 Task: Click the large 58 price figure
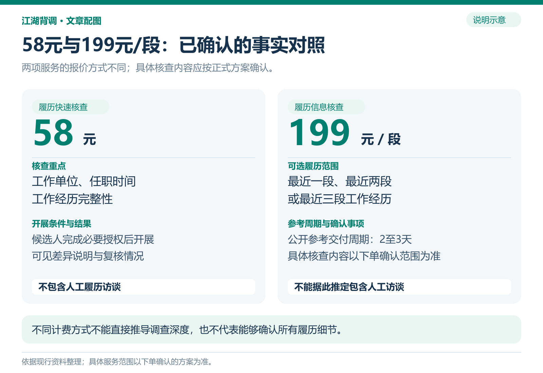point(53,132)
